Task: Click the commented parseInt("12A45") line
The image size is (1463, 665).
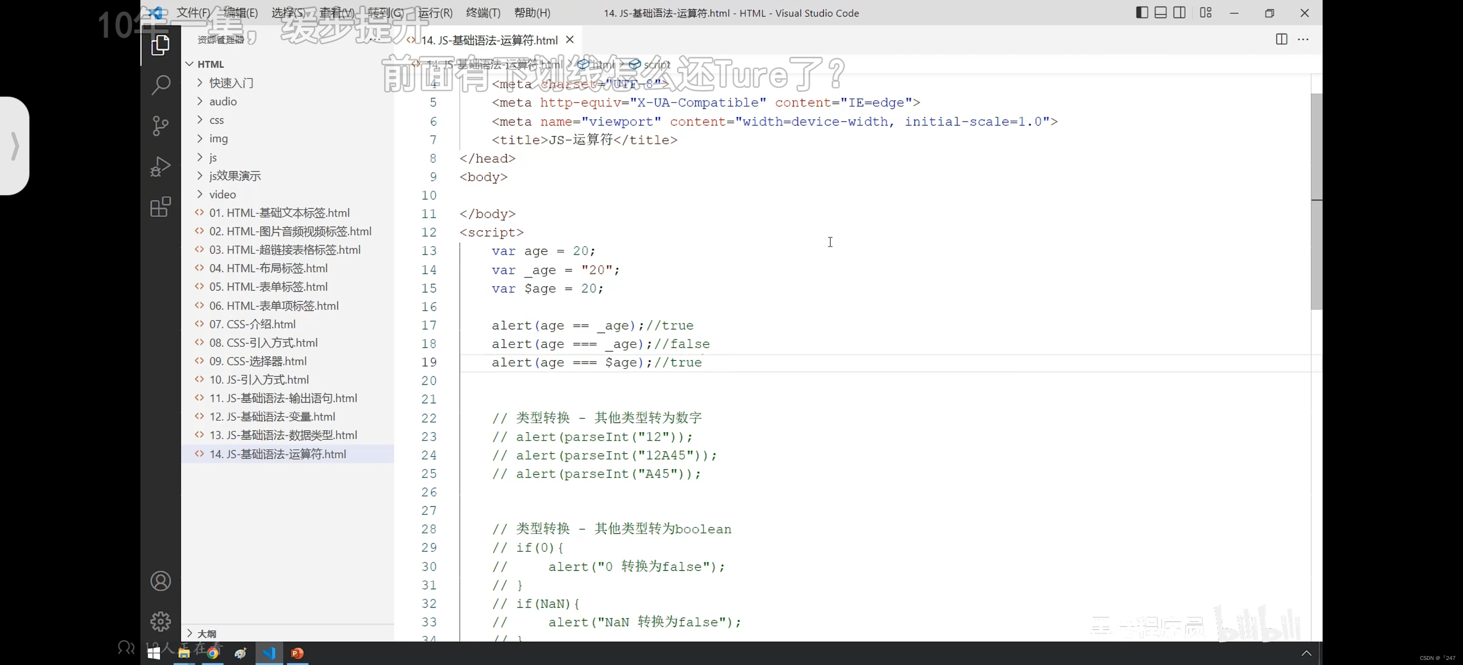Action: 605,455
